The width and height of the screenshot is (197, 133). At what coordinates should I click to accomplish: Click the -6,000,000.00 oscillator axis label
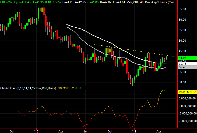tap(188, 121)
